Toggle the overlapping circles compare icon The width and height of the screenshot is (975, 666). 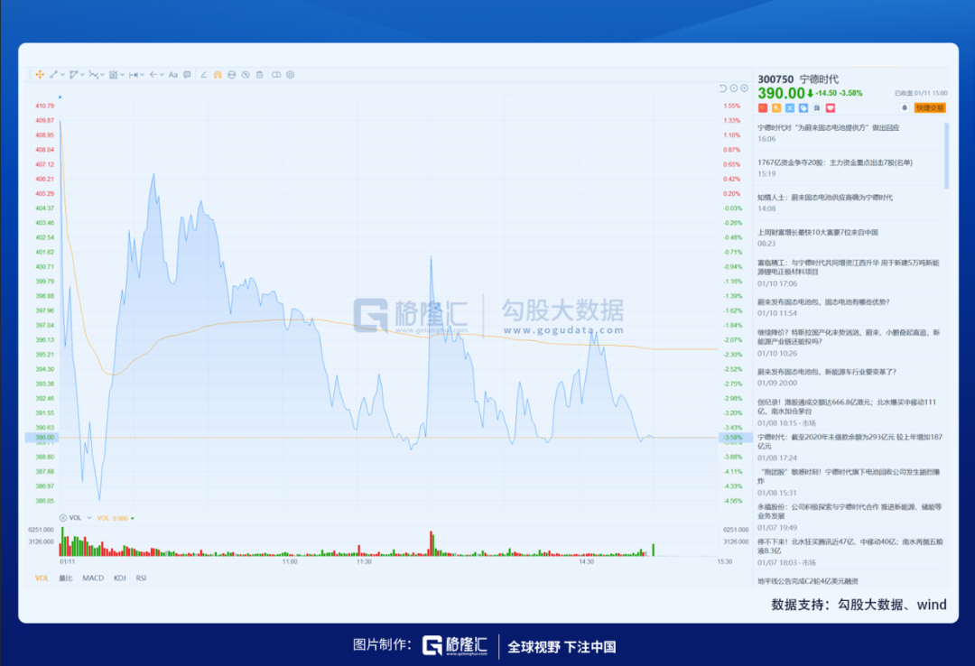277,75
